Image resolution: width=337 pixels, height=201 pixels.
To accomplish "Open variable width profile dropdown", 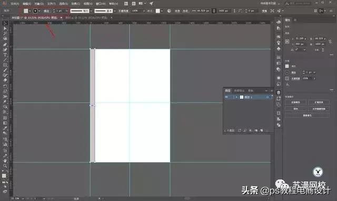I will coord(91,11).
